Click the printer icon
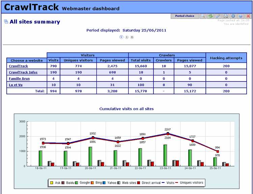253x194 pixels. (x=226, y=16)
